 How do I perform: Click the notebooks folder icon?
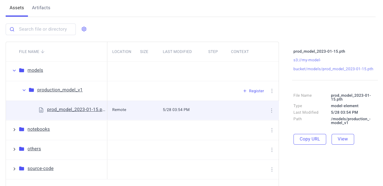pyautogui.click(x=21, y=129)
